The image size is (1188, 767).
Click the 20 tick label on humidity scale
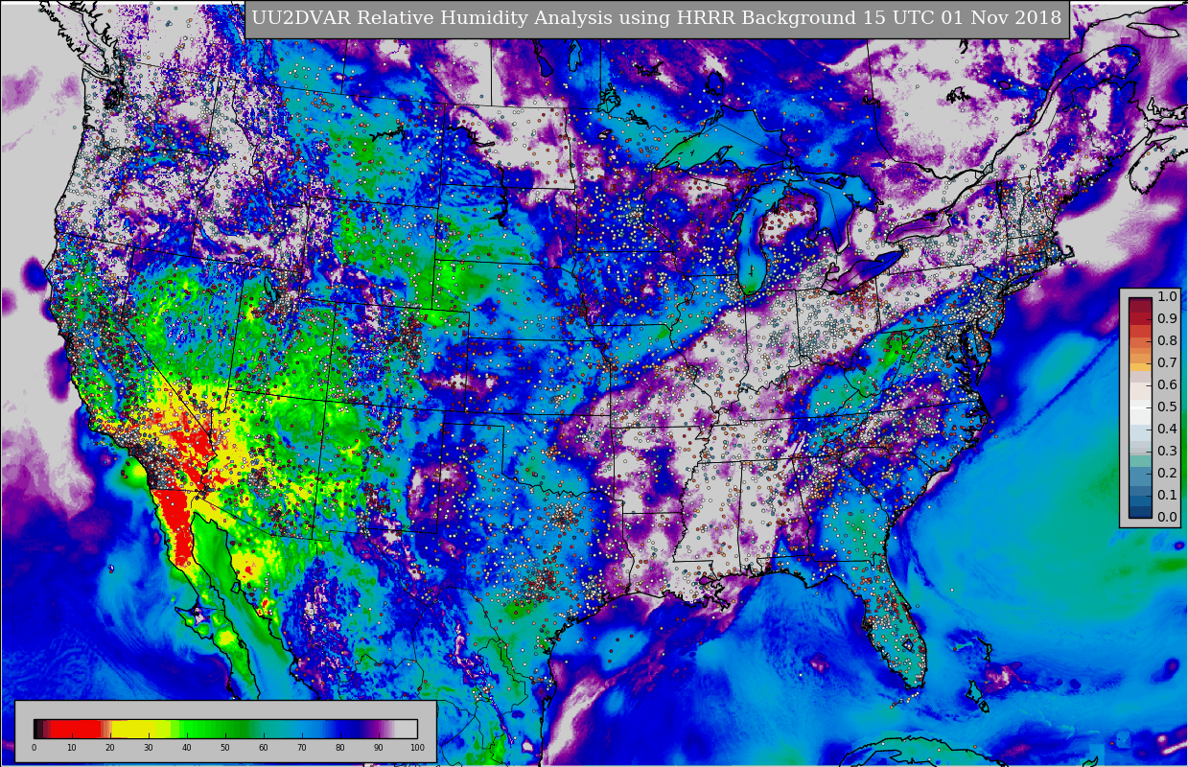[110, 748]
